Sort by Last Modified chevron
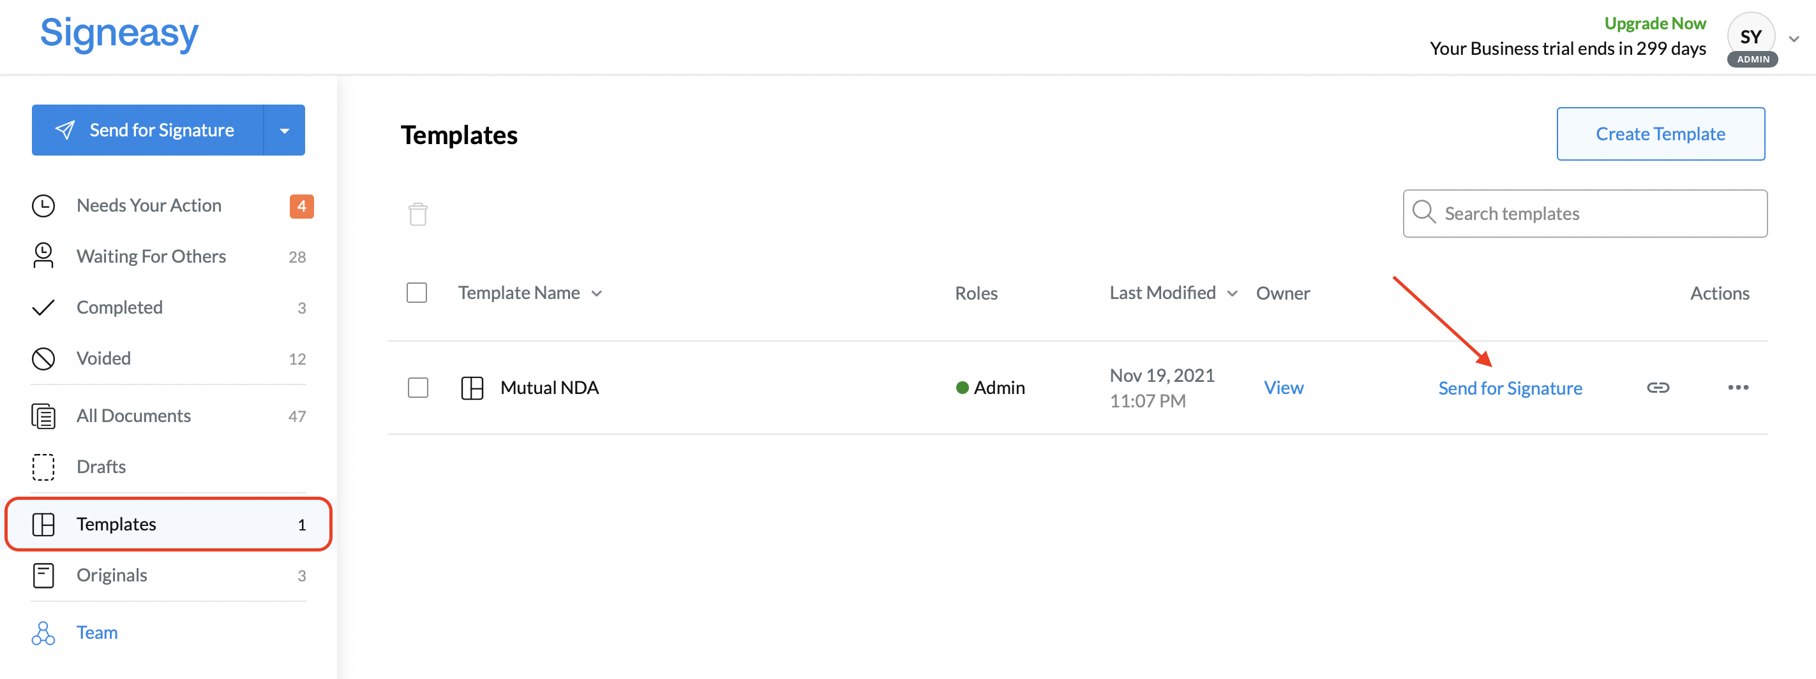The width and height of the screenshot is (1816, 679). (x=1231, y=294)
